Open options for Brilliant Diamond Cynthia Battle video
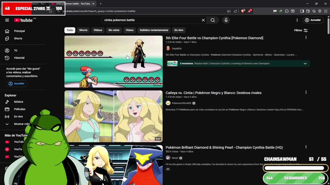 point(306,147)
